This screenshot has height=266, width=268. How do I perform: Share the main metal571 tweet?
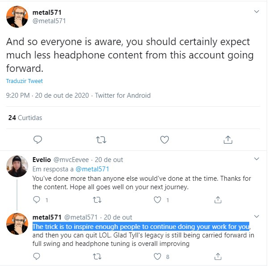228,140
